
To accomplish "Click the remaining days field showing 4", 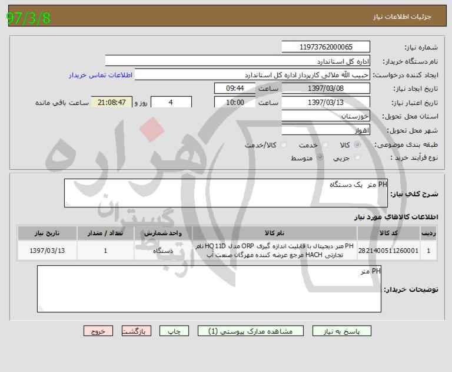I will (171, 102).
